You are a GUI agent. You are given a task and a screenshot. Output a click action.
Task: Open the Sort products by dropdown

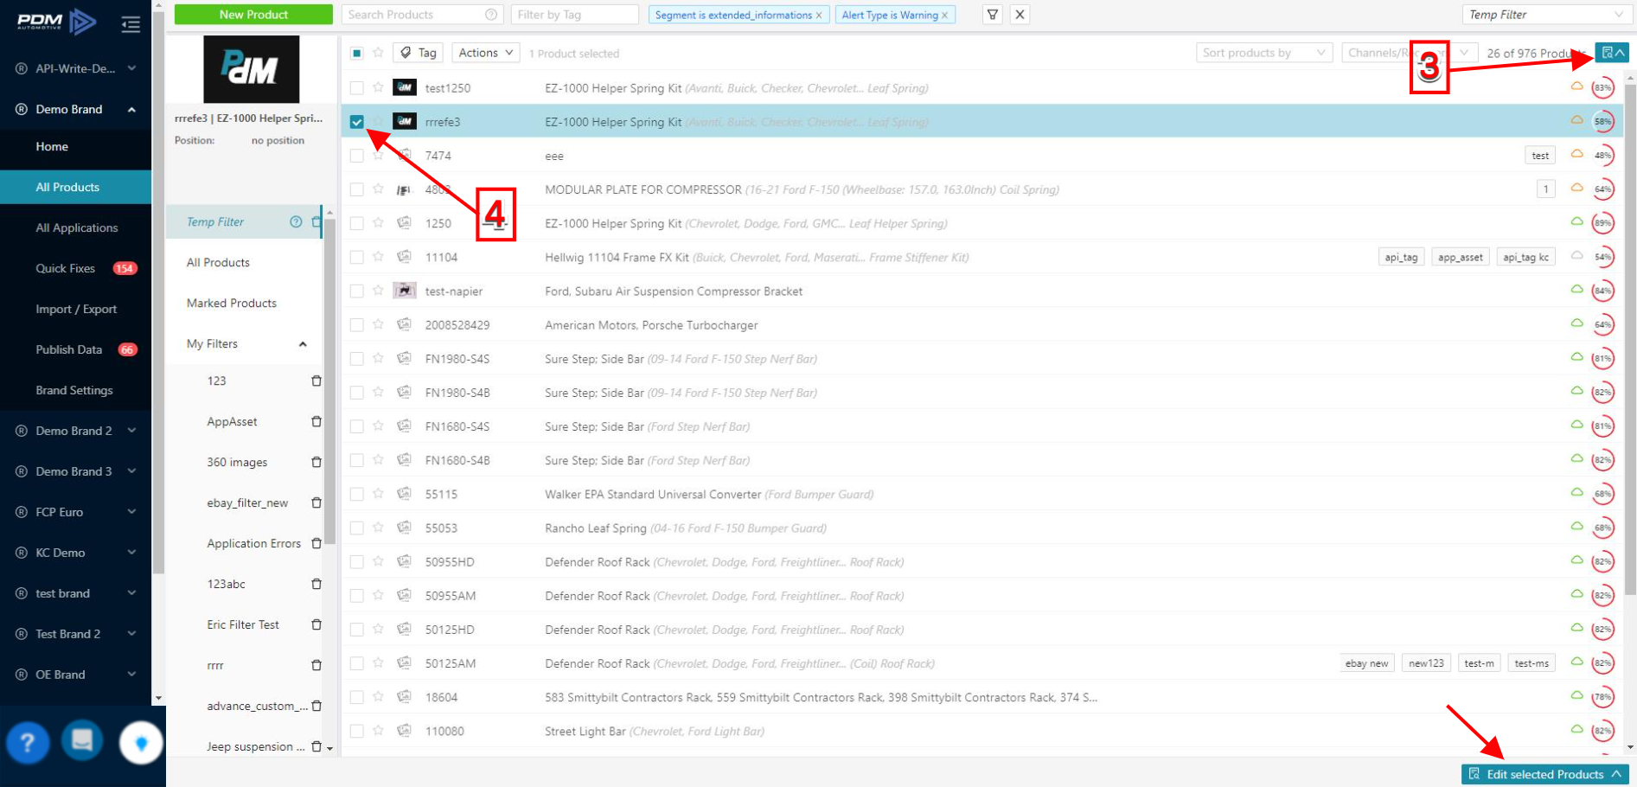pos(1263,53)
